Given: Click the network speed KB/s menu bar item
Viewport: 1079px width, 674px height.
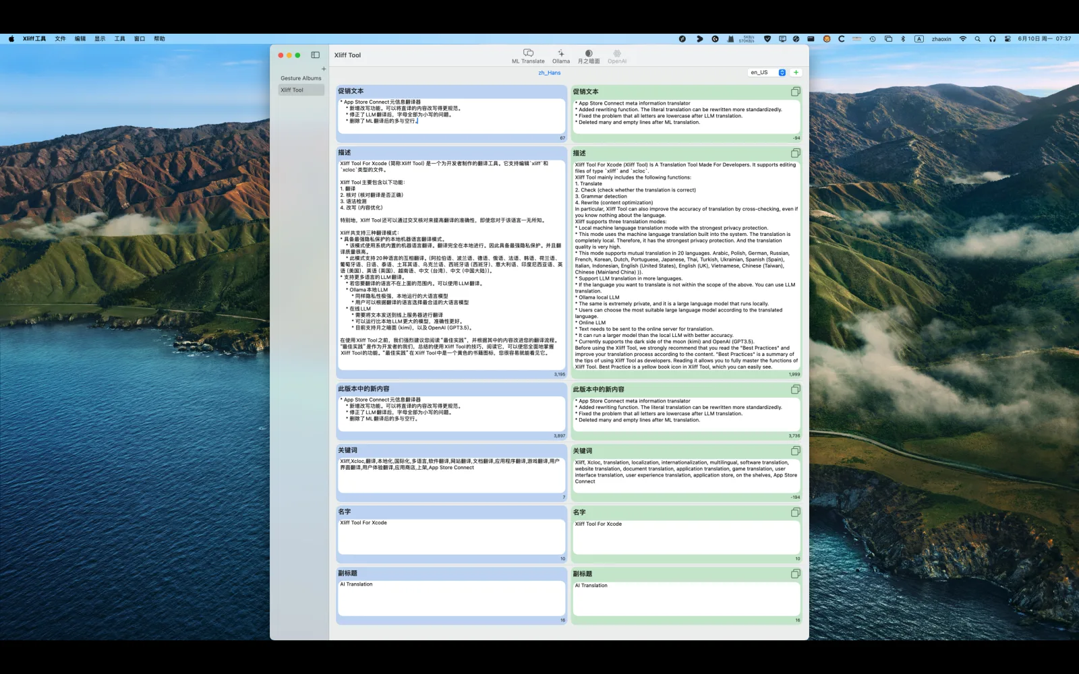Looking at the screenshot, I should click(747, 39).
